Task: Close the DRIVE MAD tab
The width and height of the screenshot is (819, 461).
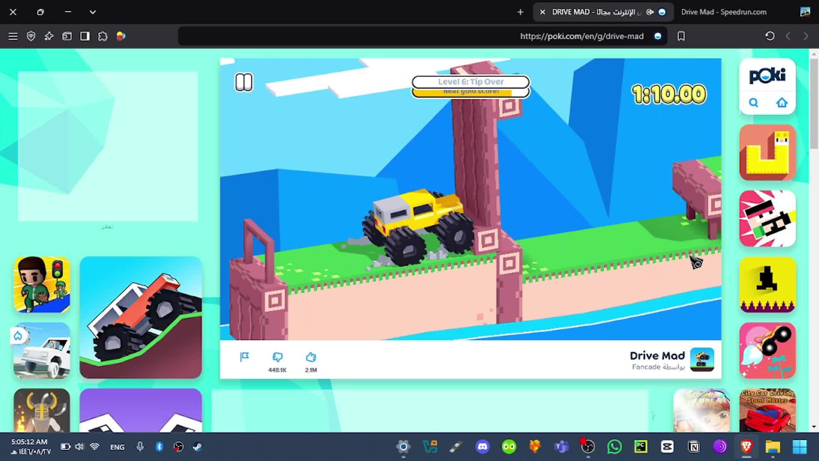Action: (543, 12)
